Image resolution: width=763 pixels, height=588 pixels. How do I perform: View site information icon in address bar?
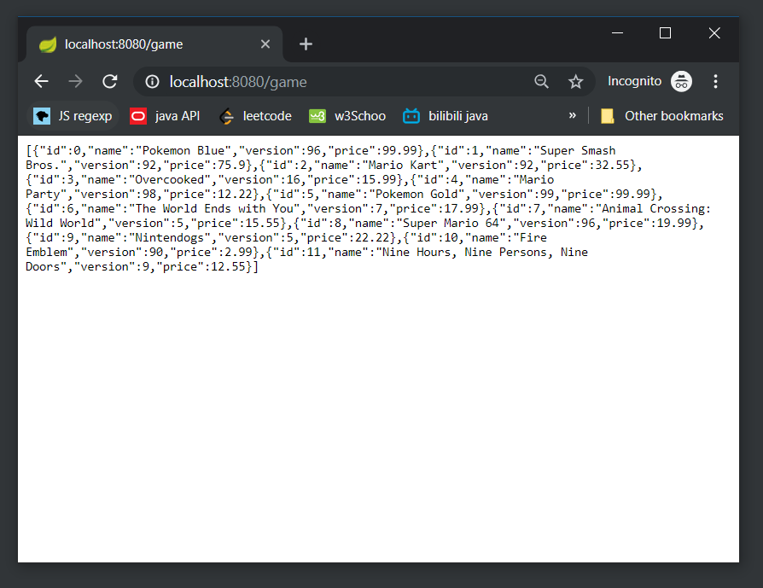click(152, 81)
